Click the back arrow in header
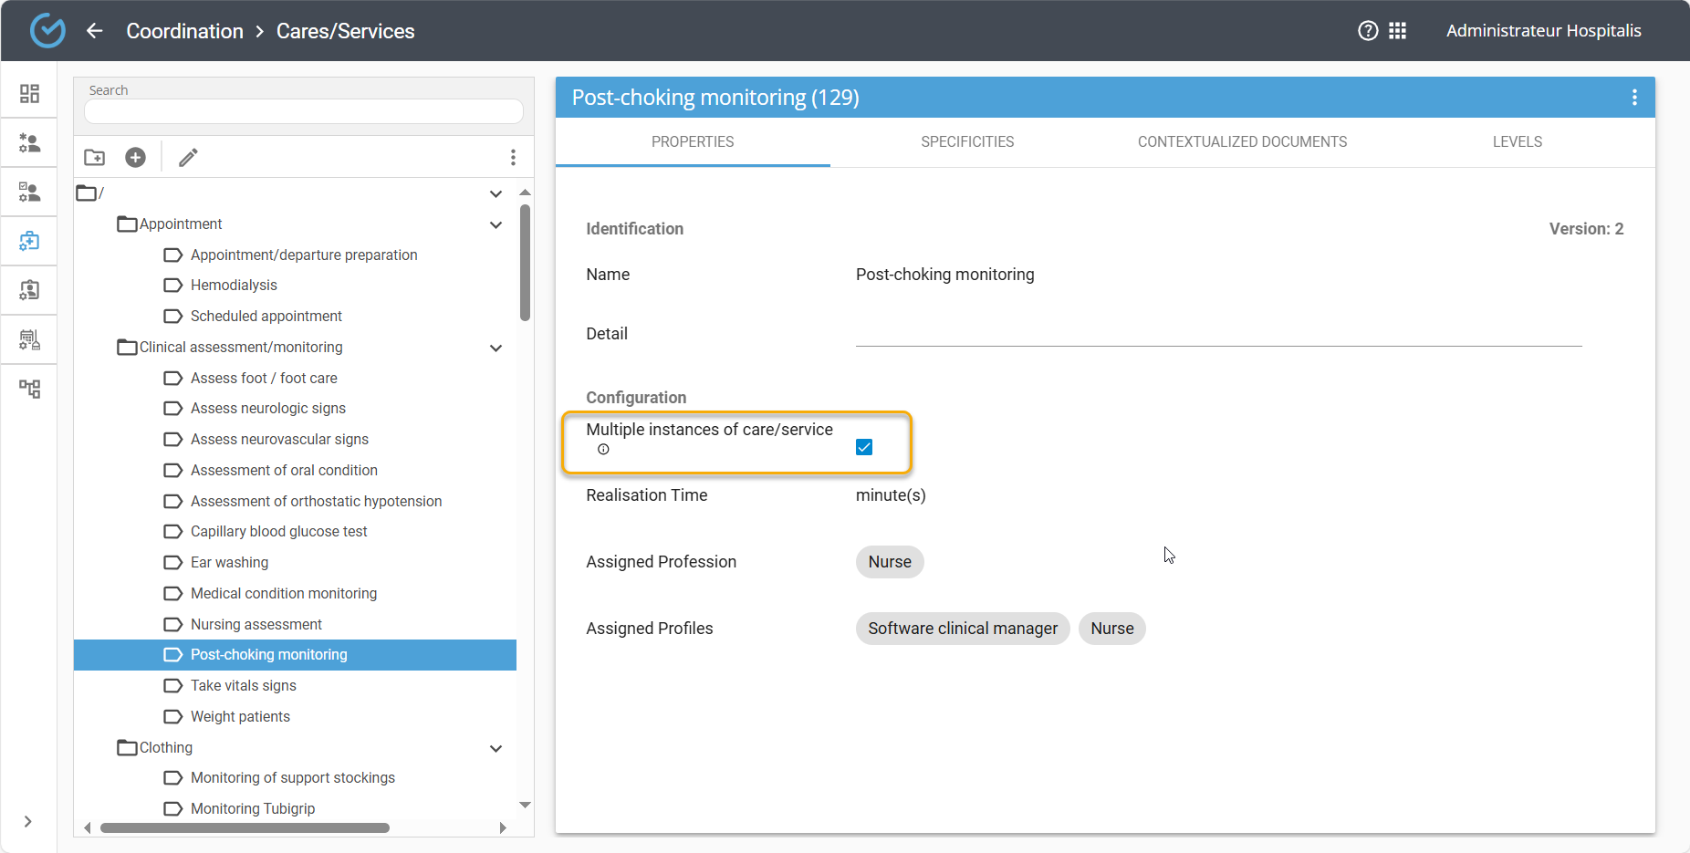Screen dimensions: 1690x853 (x=95, y=31)
